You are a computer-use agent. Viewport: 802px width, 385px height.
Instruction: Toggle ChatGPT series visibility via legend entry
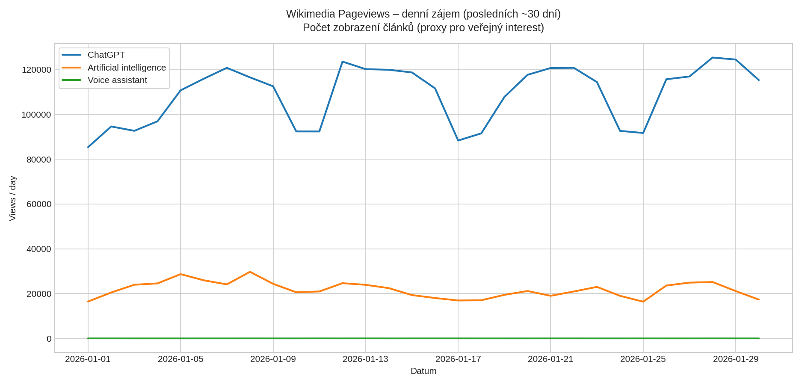106,55
